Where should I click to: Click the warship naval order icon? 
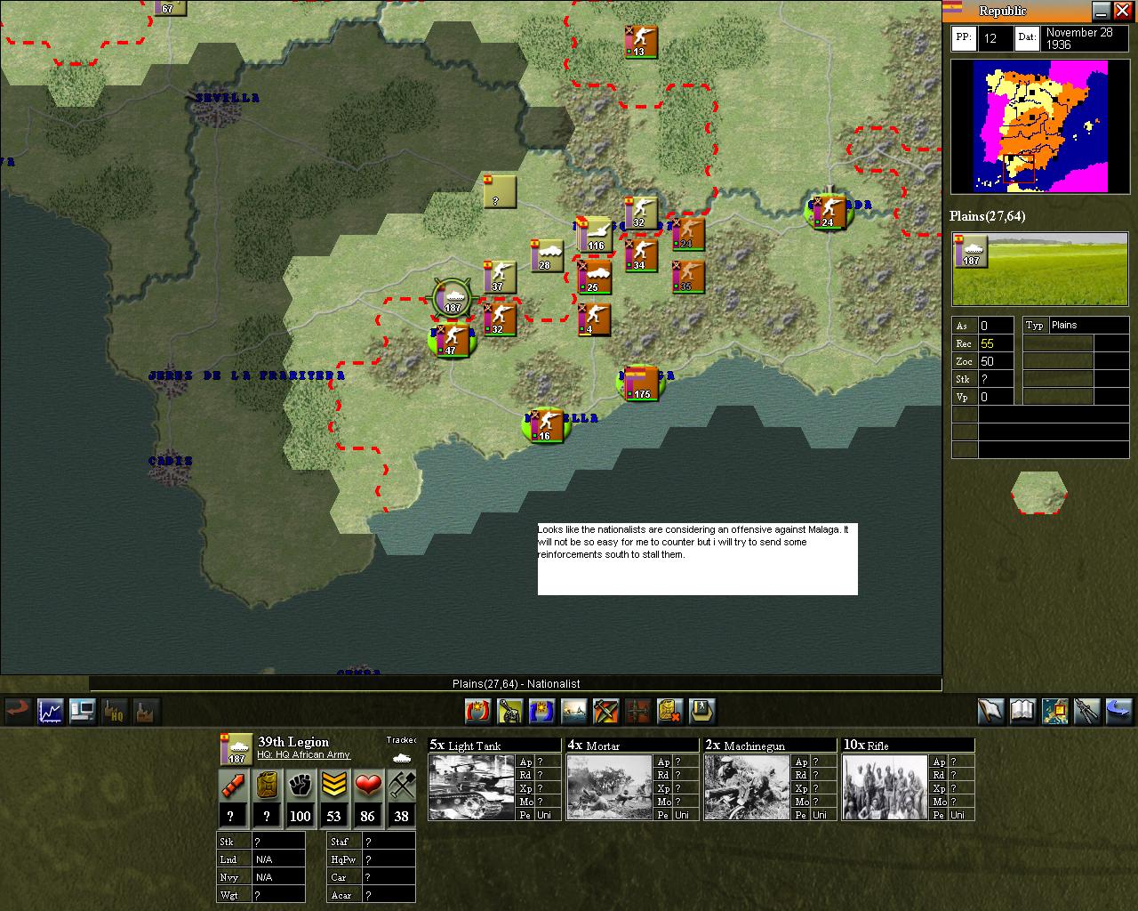(x=574, y=711)
